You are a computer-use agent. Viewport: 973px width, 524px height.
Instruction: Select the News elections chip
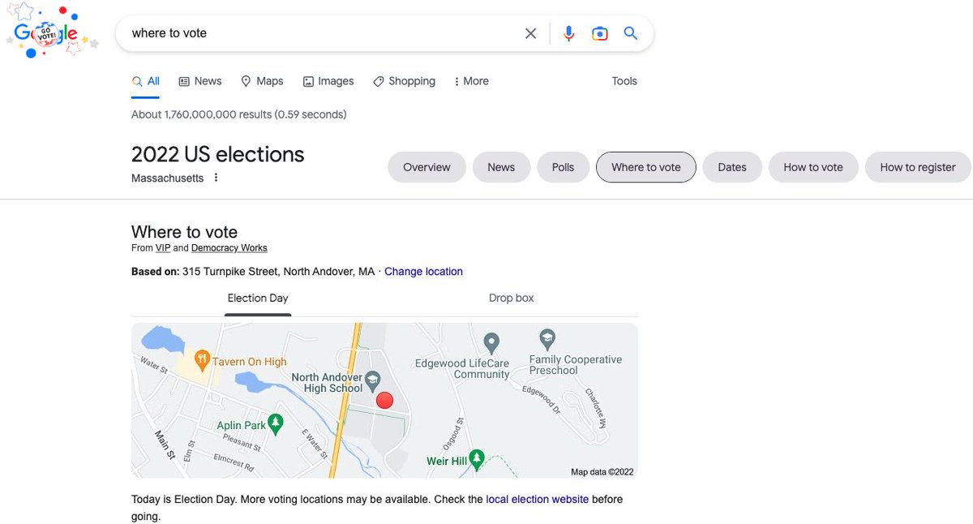point(501,167)
